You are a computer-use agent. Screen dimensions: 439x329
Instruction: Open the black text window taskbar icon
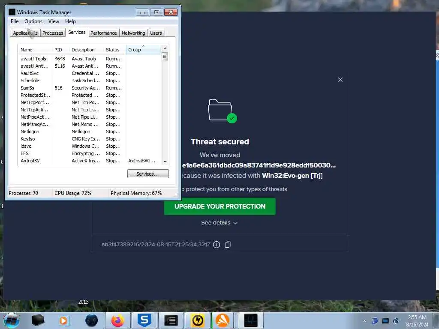tap(171, 320)
